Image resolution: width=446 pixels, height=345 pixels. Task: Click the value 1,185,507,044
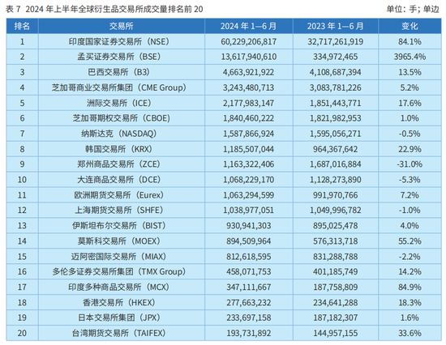[x=249, y=149]
